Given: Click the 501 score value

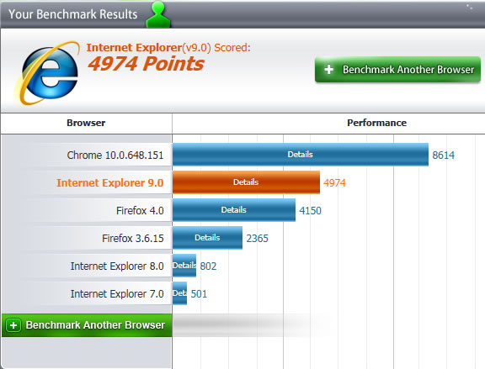Looking at the screenshot, I should pos(199,294).
